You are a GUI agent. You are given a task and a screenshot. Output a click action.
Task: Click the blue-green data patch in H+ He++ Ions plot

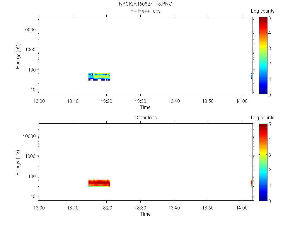coord(99,77)
